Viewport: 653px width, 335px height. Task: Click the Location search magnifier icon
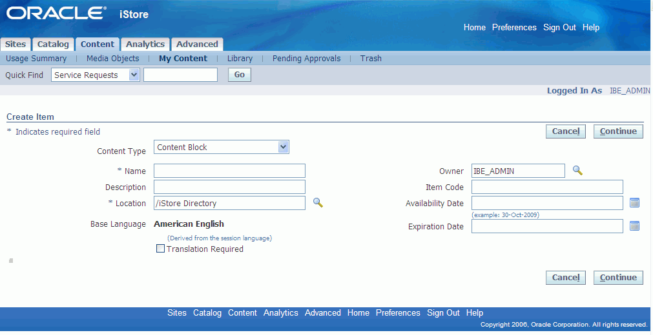click(x=318, y=203)
